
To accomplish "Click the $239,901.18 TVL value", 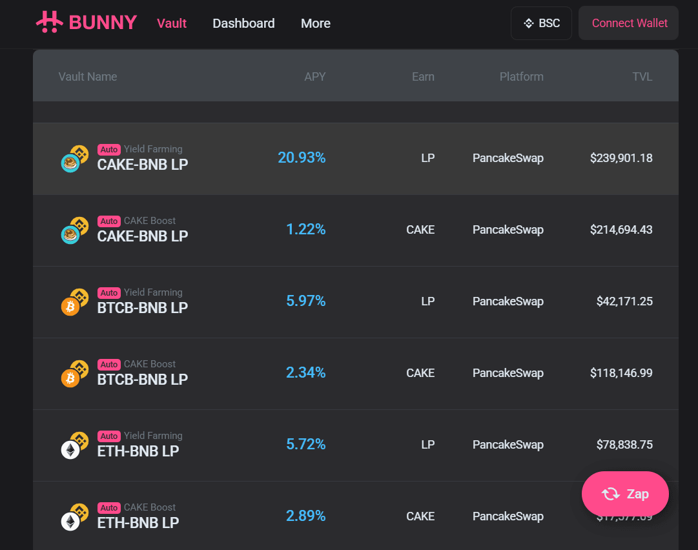I will [x=621, y=158].
